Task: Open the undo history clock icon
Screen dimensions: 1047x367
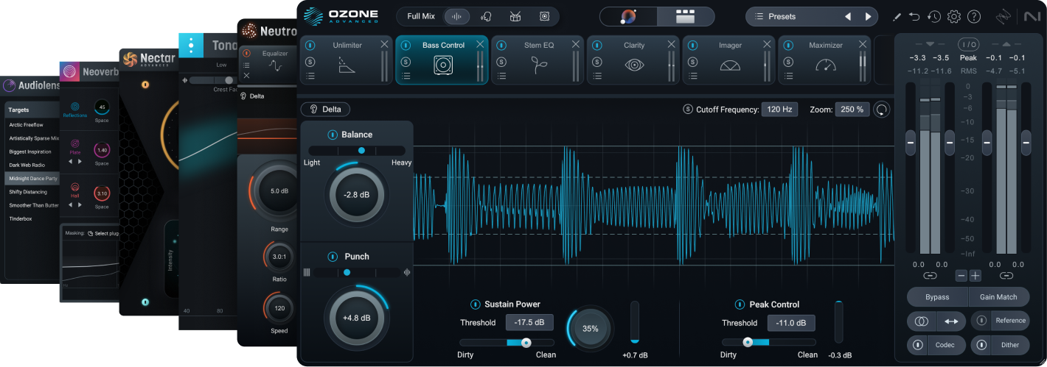Action: [x=934, y=16]
